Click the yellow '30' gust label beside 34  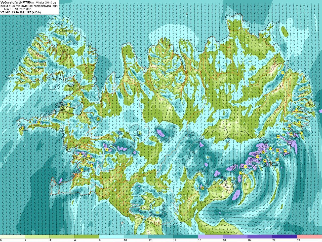click(88, 156)
